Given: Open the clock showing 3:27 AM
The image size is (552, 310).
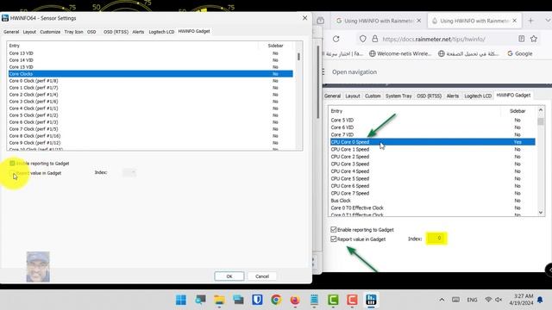Looking at the screenshot, I should point(521,299).
